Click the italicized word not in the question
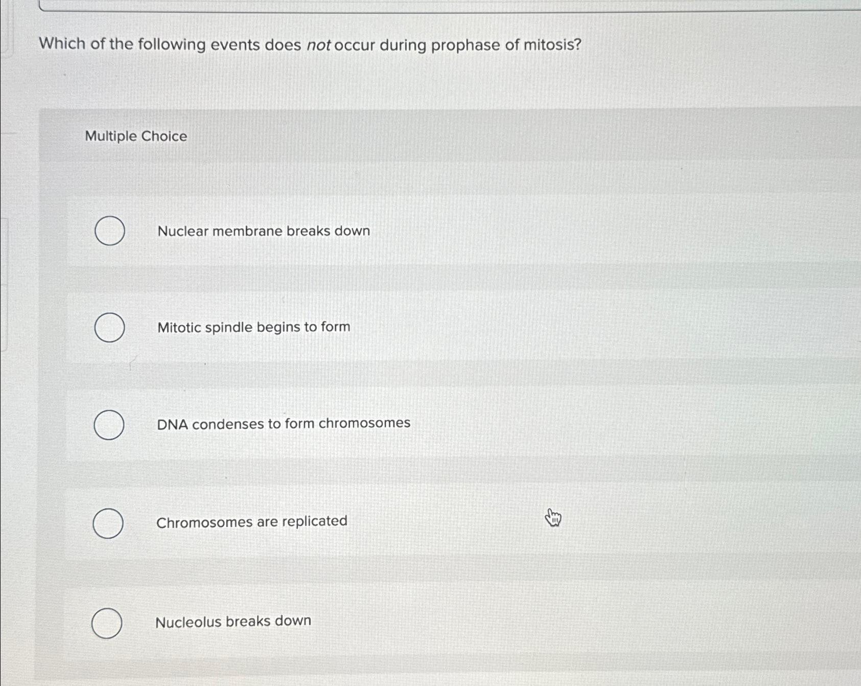The height and width of the screenshot is (686, 861). (x=319, y=45)
